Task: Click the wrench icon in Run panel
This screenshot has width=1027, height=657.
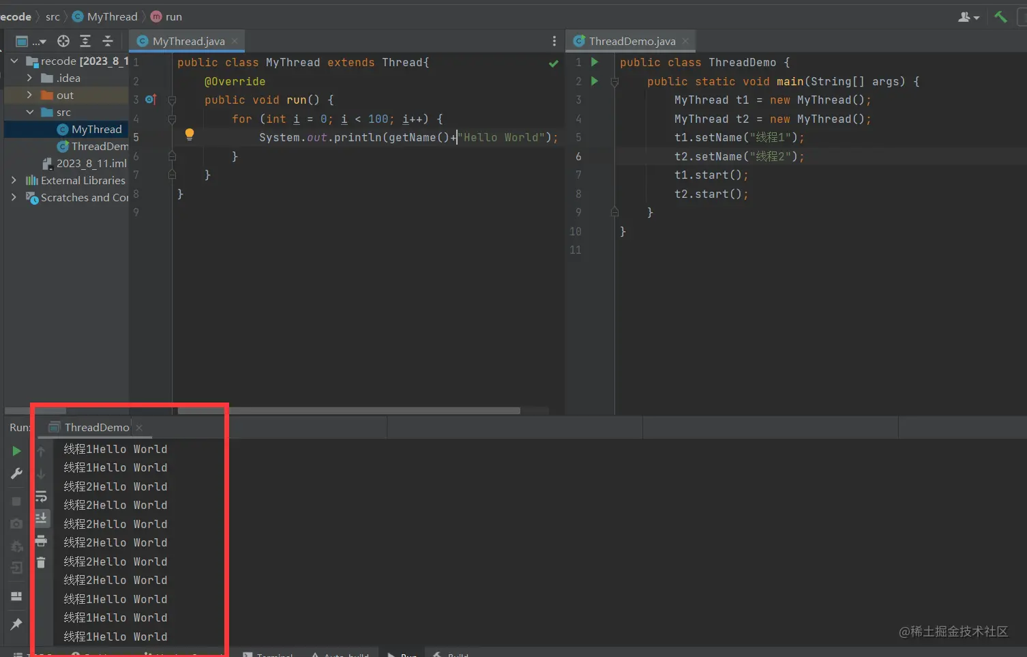Action: pyautogui.click(x=16, y=473)
